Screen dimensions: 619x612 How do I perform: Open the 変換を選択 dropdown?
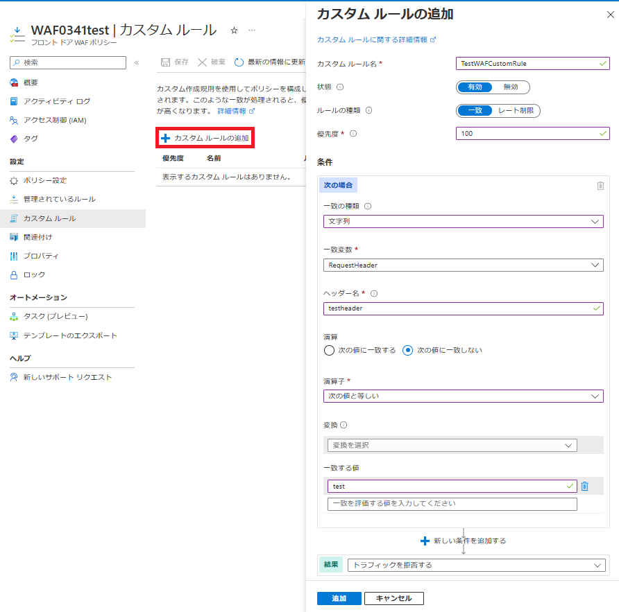tap(452, 445)
